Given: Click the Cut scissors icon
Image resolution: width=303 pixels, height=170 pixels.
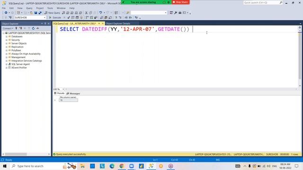Looking at the screenshot, I should pos(86,13).
